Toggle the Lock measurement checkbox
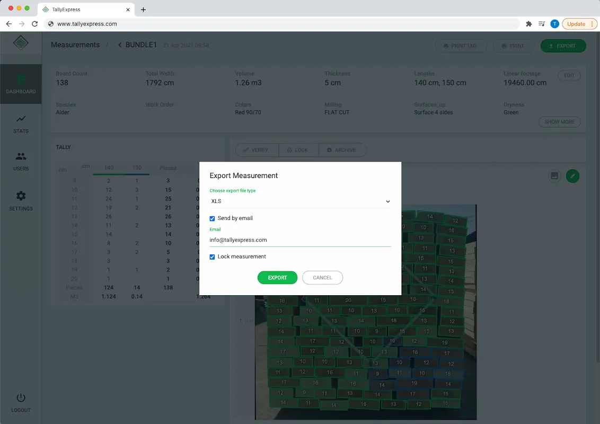 point(212,257)
